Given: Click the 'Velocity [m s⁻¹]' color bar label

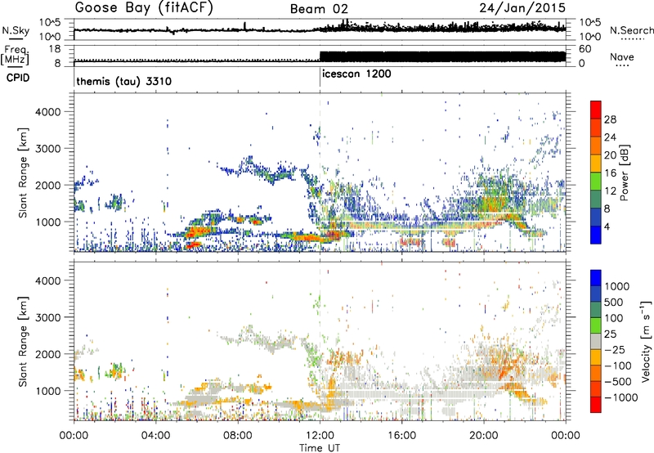Looking at the screenshot, I should click(646, 341).
